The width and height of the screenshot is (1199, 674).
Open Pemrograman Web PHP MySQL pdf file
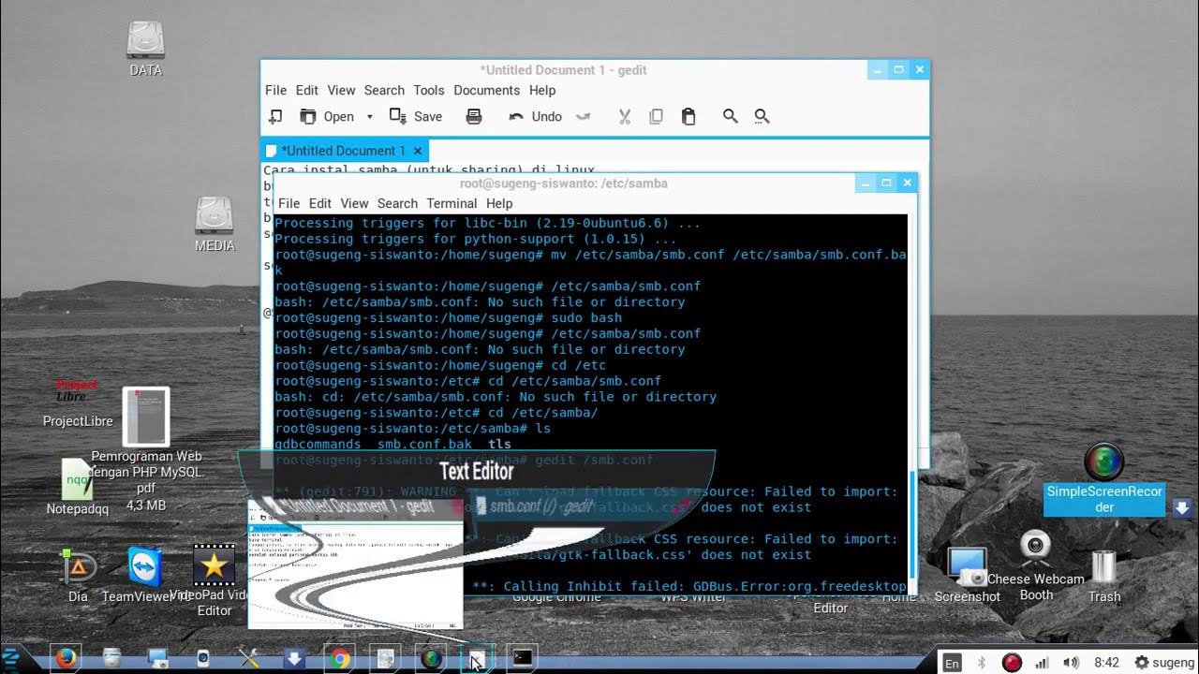click(x=146, y=449)
